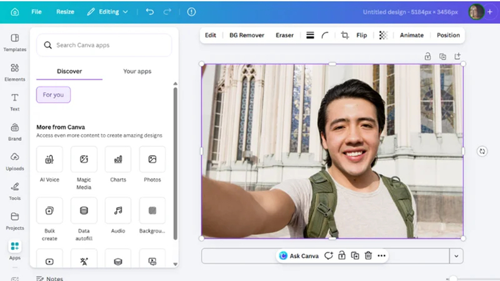Screen dimensions: 500x281
Task: Select the design title Untitled design
Action: pos(411,12)
